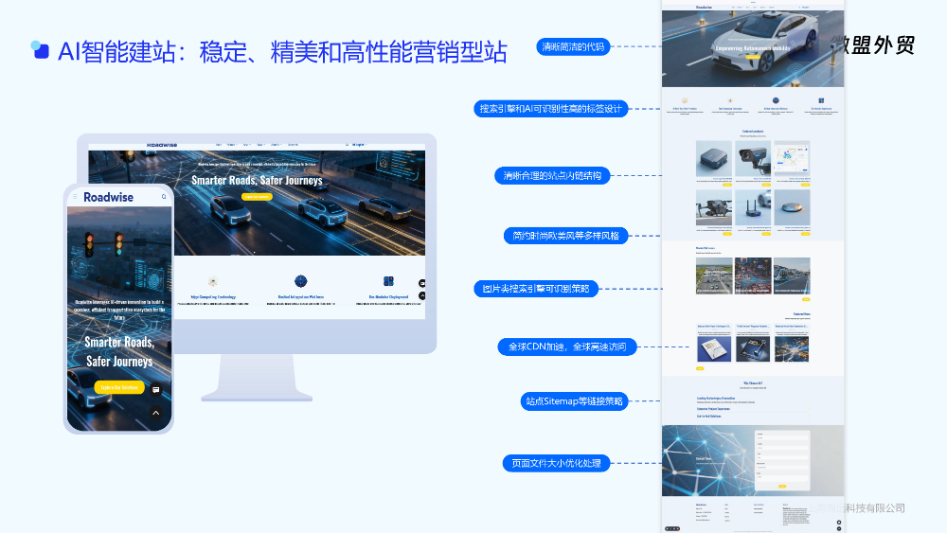
Task: Open the phone mockup hamburger menu
Action: coord(75,197)
